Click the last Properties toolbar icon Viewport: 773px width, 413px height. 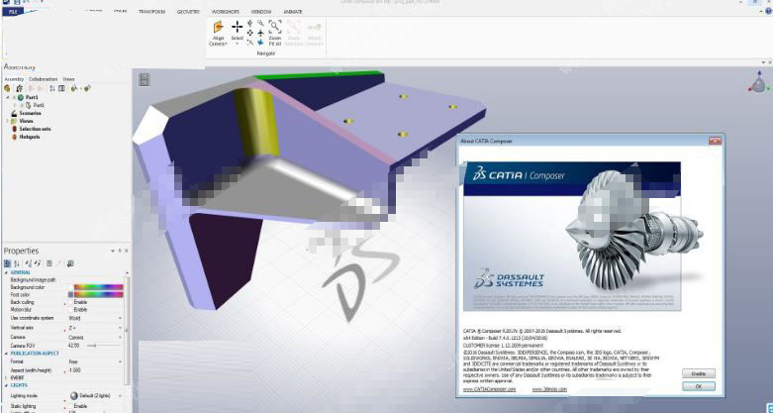pos(70,263)
